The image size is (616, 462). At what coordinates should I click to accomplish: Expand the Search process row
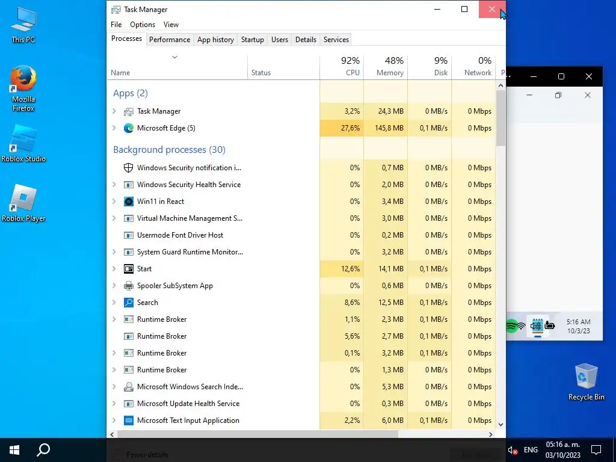[x=114, y=303]
